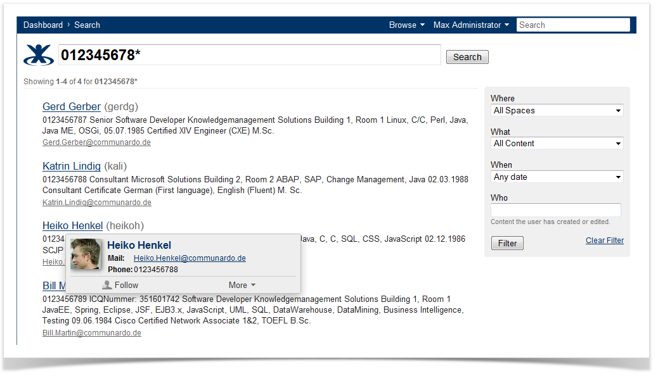
Task: Open the Where spaces dropdown
Action: [x=557, y=111]
